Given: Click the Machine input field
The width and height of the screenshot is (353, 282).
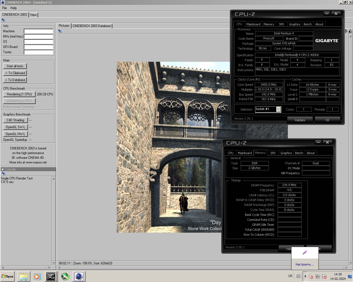Looking at the screenshot, I should click(x=38, y=31).
